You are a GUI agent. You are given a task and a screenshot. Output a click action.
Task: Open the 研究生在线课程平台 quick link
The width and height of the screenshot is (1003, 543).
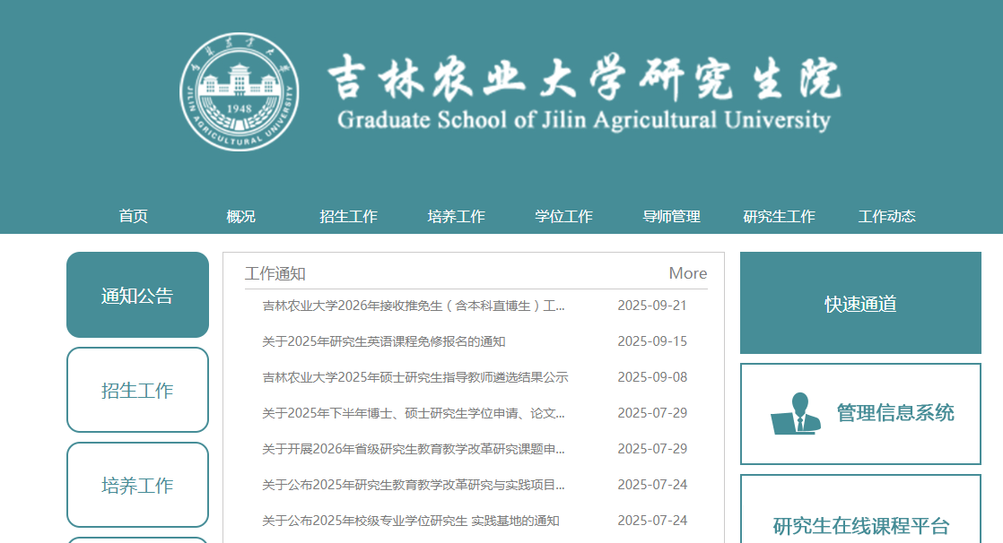860,525
